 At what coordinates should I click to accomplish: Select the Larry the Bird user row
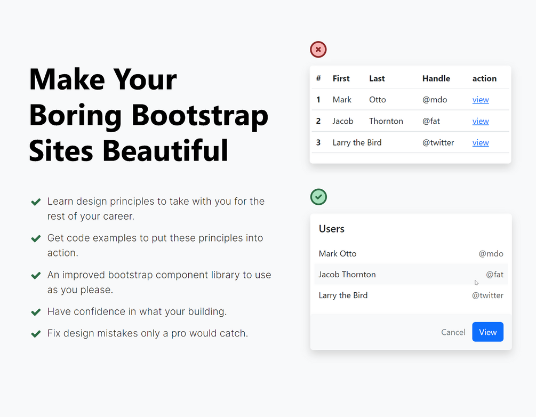(411, 295)
